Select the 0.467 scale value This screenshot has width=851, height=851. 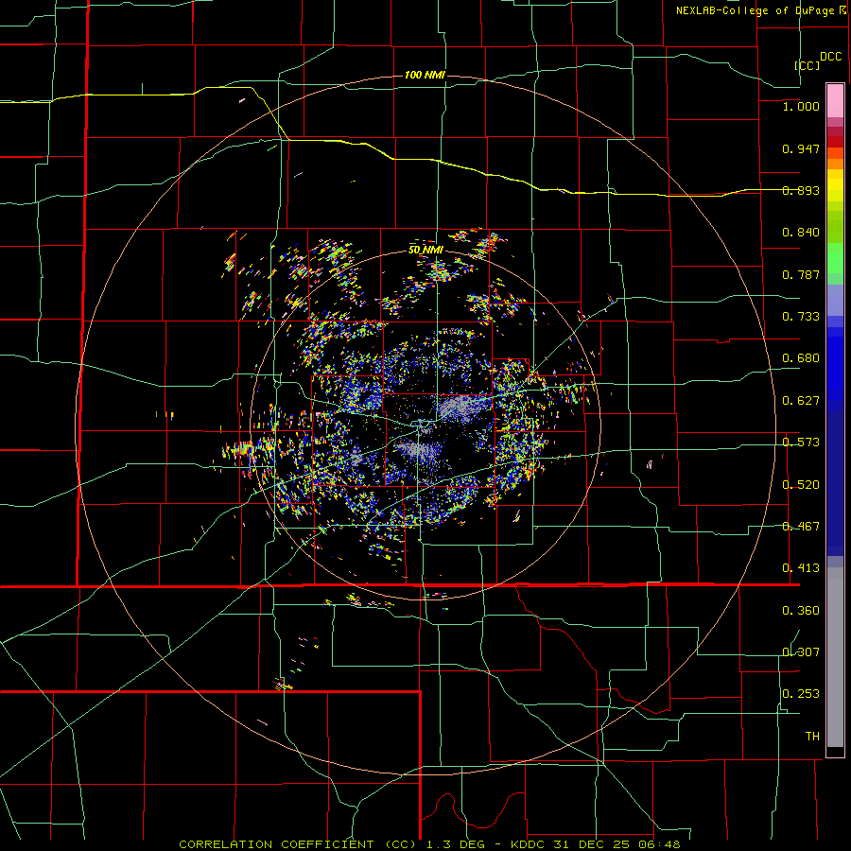pyautogui.click(x=801, y=527)
